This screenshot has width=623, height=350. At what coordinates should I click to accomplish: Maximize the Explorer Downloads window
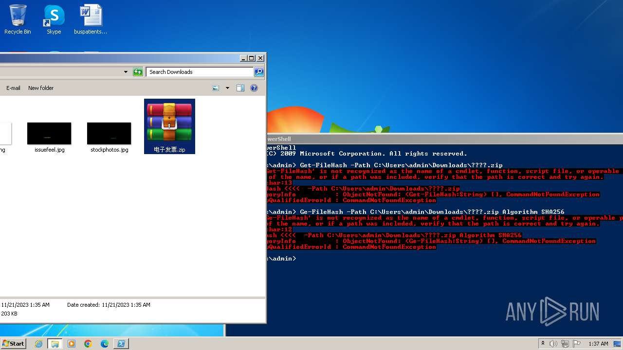252,58
